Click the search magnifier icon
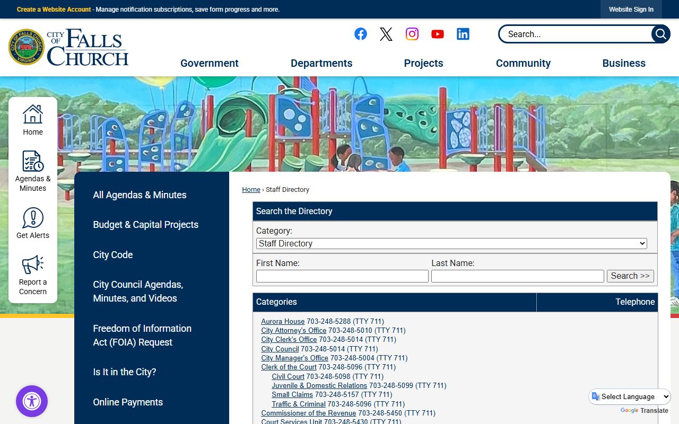The height and width of the screenshot is (424, 679). point(660,34)
